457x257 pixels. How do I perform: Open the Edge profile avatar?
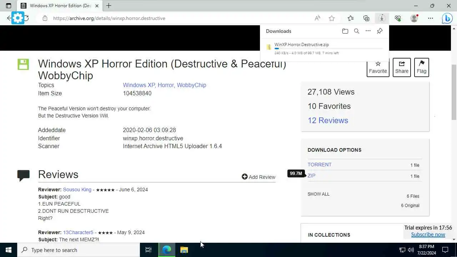click(x=414, y=18)
